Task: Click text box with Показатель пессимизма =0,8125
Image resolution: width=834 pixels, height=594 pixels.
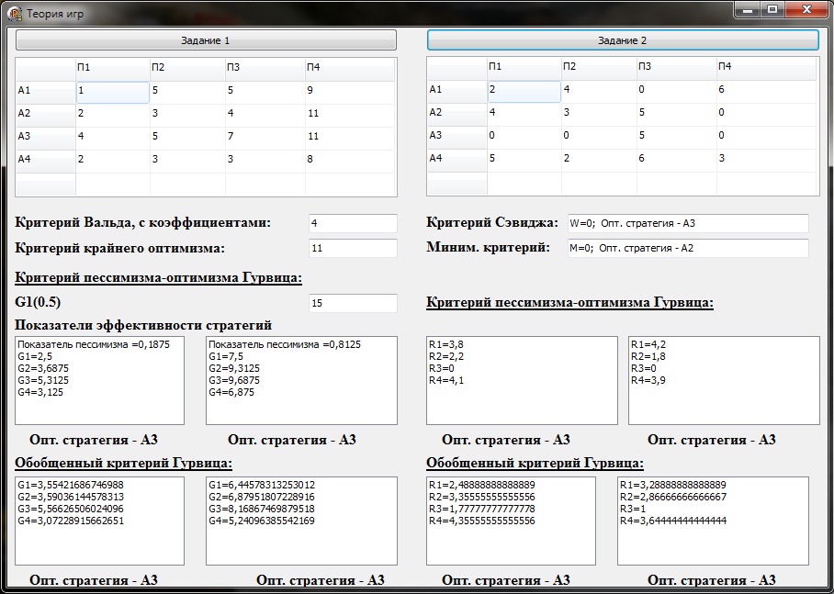Action: [x=301, y=380]
